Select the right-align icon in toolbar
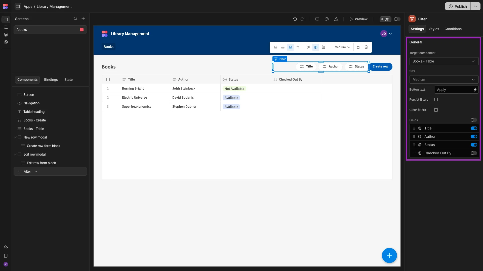This screenshot has height=271, width=483. tap(290, 47)
